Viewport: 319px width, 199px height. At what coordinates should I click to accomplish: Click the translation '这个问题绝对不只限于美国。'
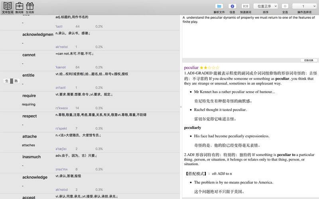[x=219, y=191]
